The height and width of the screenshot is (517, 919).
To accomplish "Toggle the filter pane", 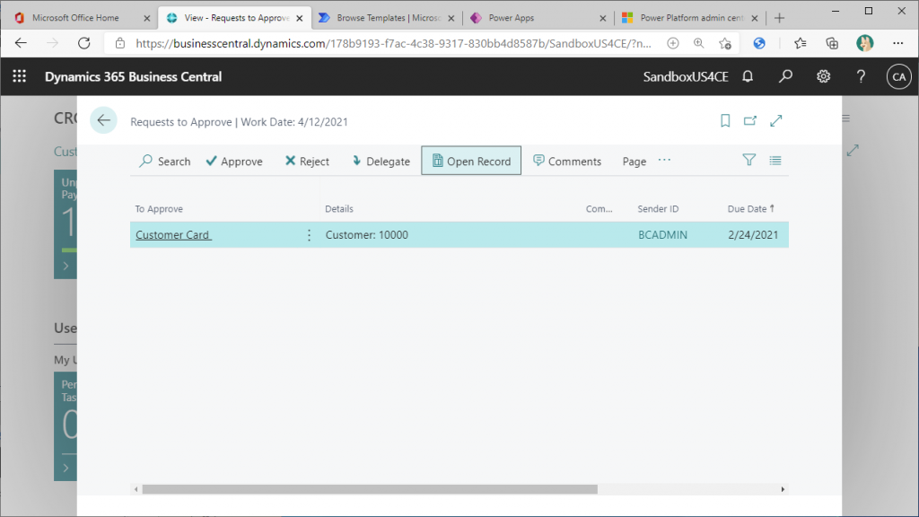I will click(748, 160).
